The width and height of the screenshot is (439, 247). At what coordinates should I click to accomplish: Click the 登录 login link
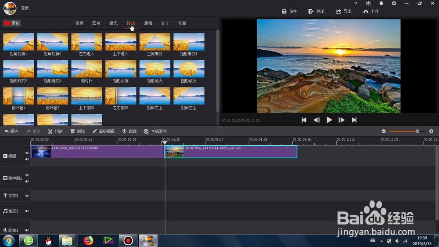25,8
